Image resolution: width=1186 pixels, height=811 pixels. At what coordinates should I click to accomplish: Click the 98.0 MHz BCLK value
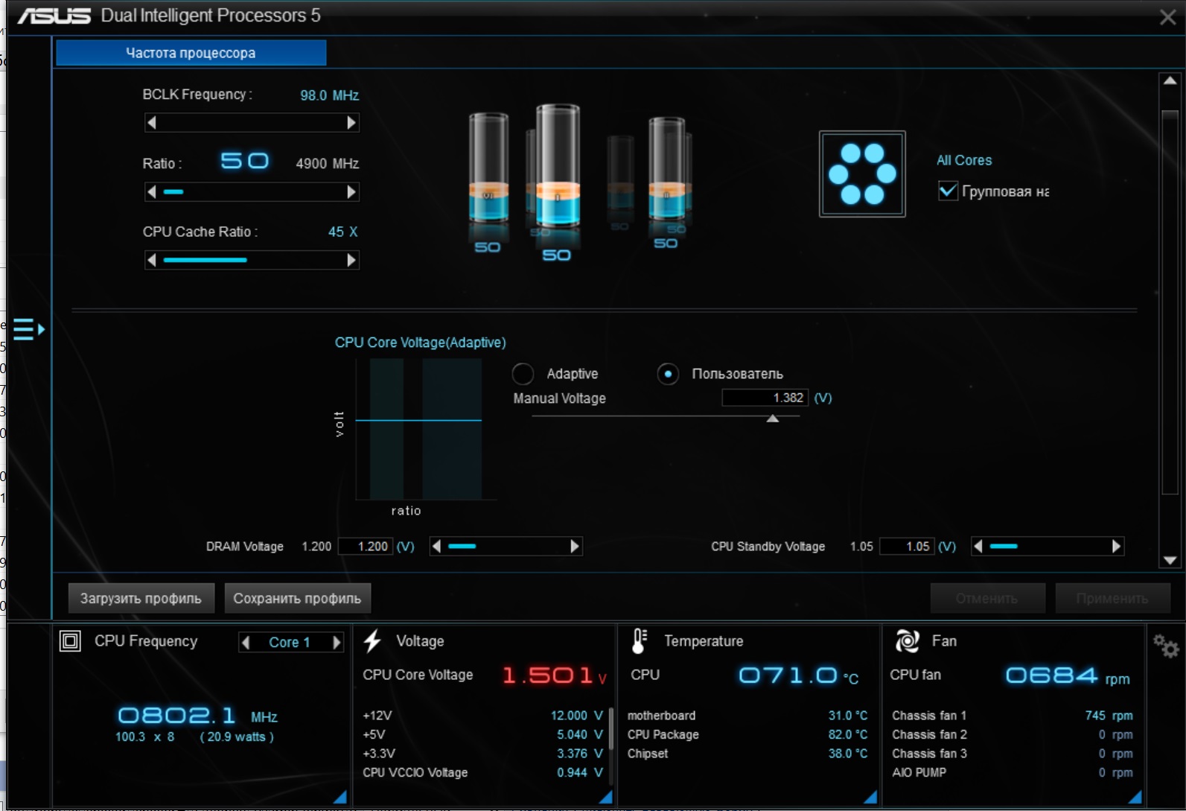tap(330, 95)
